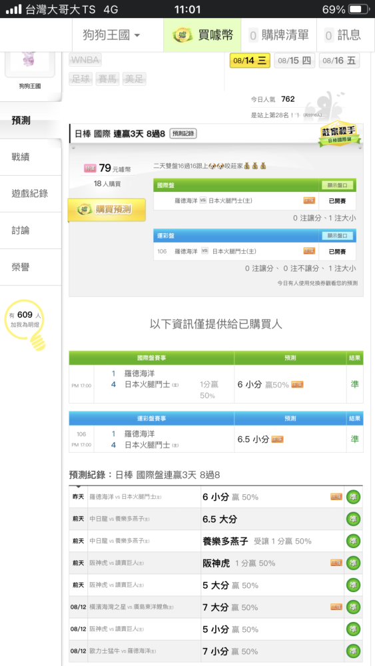Click the 莊家殺手 badge icon
The height and width of the screenshot is (666, 375).
(340, 135)
